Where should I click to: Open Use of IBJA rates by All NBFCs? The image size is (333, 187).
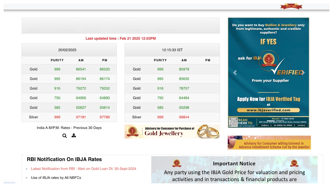click(56, 178)
